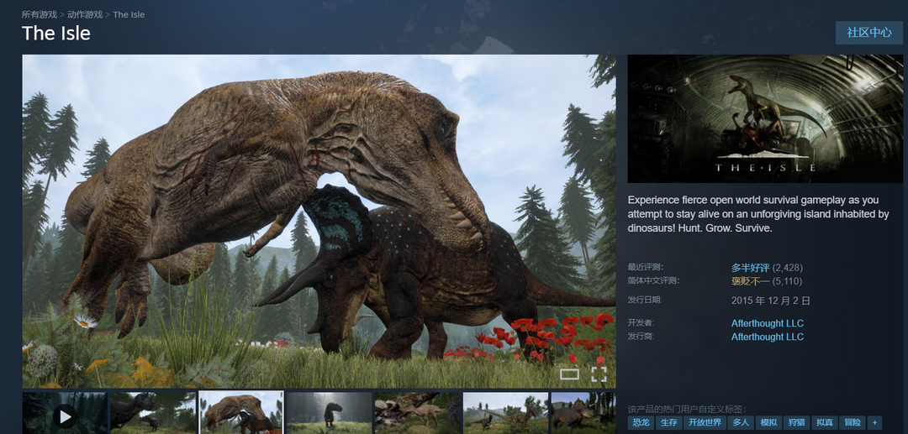This screenshot has width=908, height=434.
Task: Expand more tags with the plus button
Action: (874, 422)
